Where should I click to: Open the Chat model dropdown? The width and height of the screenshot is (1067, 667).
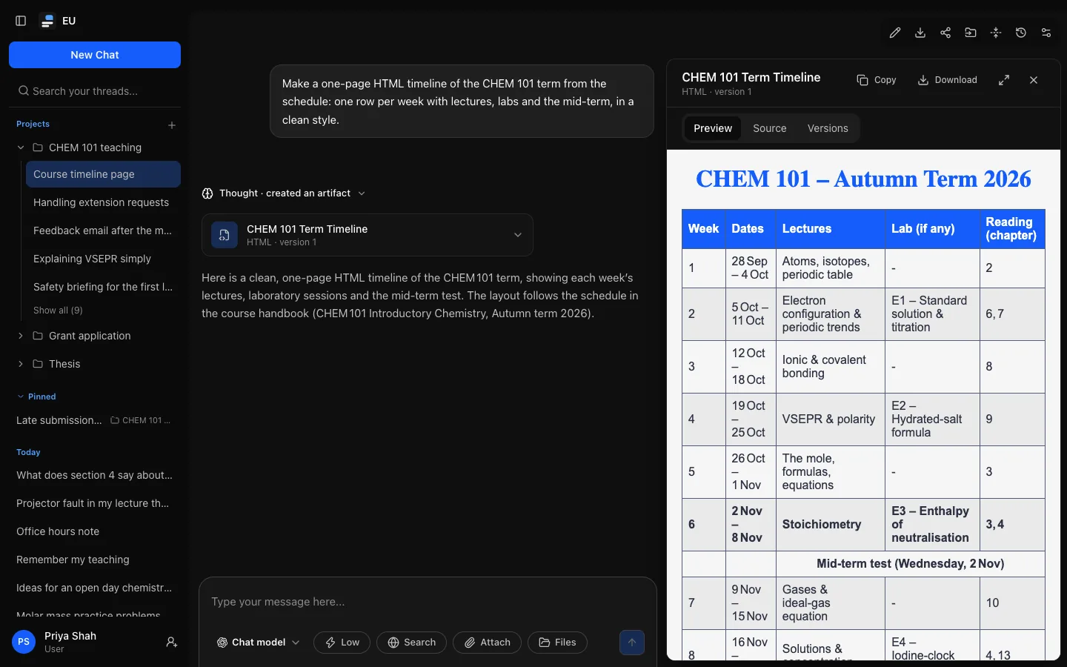258,643
